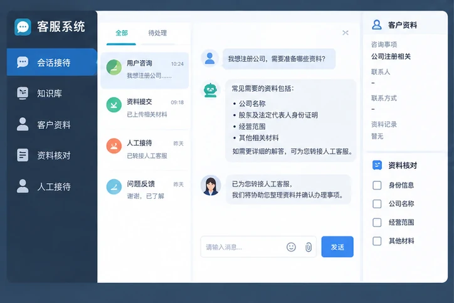Click the orange avatar of 人工接待 conversation

(113, 146)
